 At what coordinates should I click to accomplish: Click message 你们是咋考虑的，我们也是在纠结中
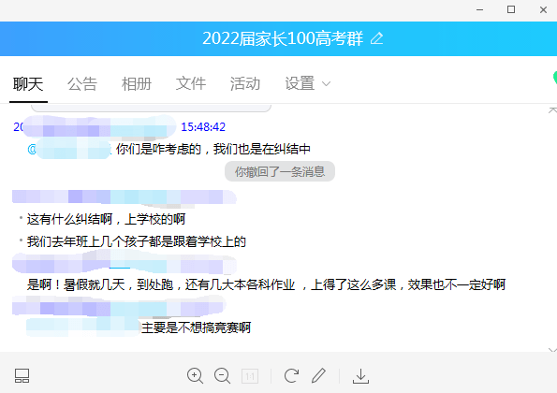213,149
